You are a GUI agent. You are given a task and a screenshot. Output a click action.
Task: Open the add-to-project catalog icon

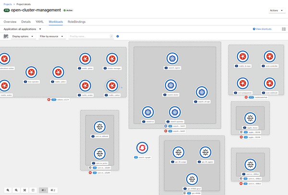pyautogui.click(x=6, y=36)
